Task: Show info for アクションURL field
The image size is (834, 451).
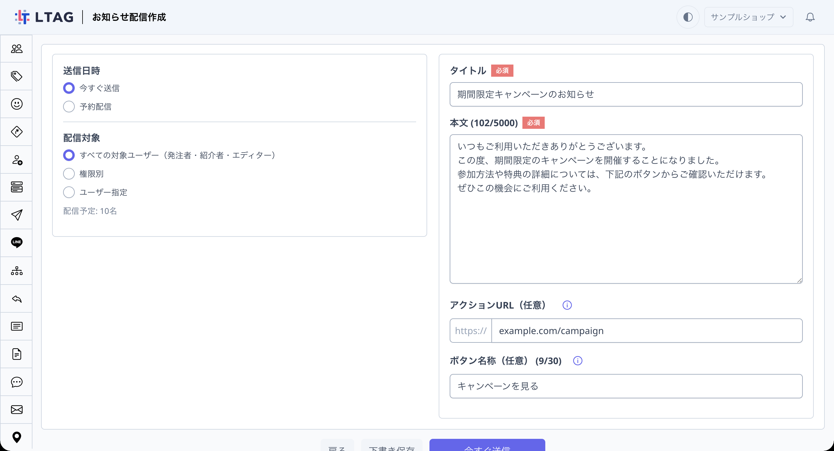Action: (x=567, y=305)
